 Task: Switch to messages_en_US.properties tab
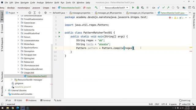[141, 13]
